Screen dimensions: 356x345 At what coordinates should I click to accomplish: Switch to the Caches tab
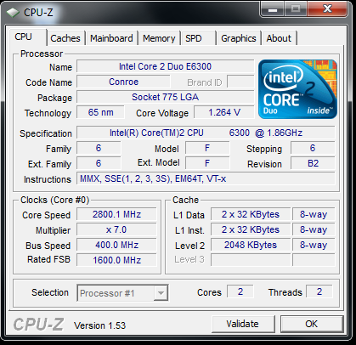click(65, 38)
